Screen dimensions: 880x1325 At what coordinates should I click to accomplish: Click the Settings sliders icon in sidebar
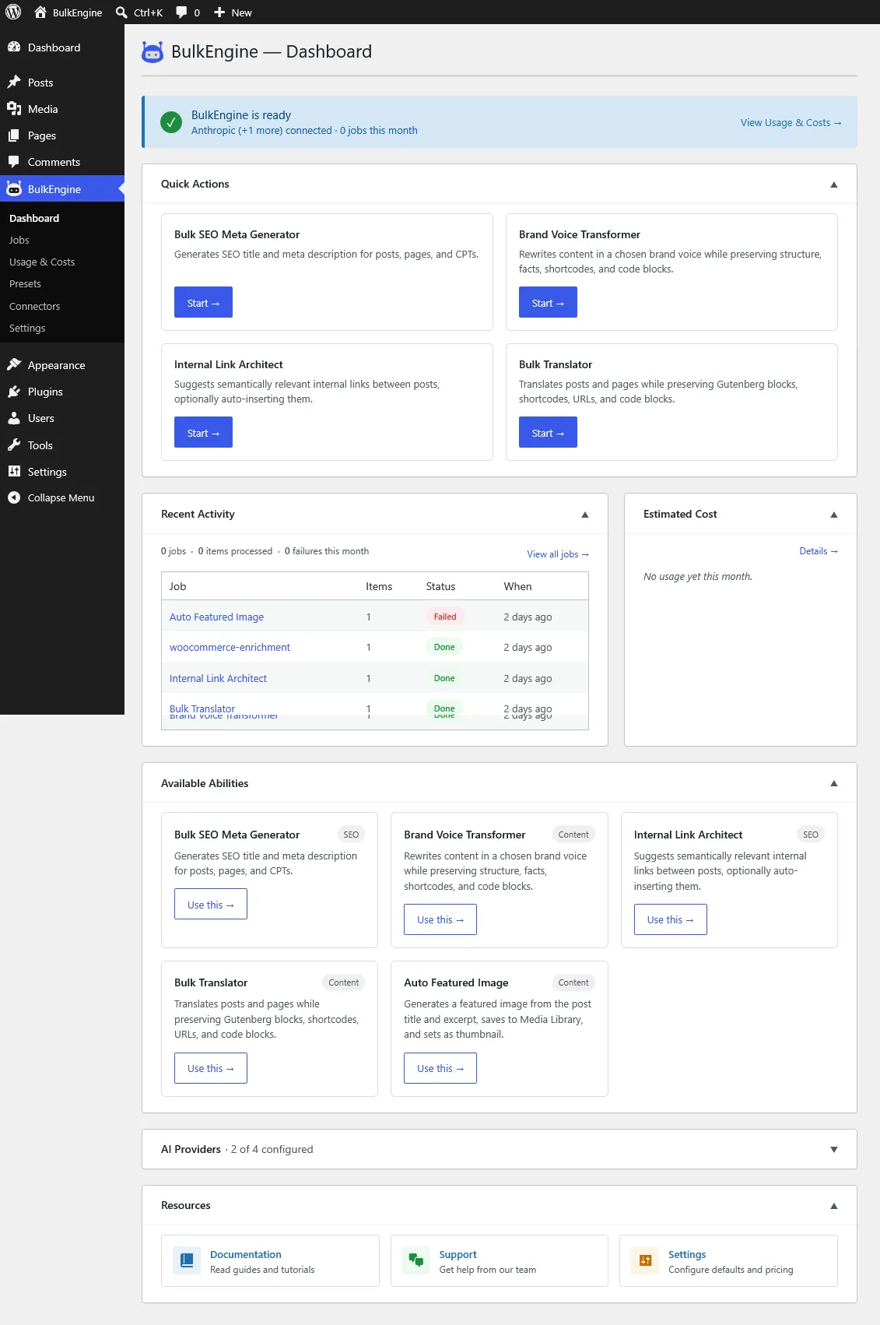[x=14, y=471]
